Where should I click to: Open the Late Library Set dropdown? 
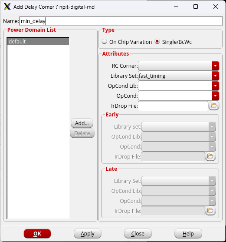pyautogui.click(x=212, y=181)
